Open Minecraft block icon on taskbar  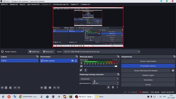point(71,97)
